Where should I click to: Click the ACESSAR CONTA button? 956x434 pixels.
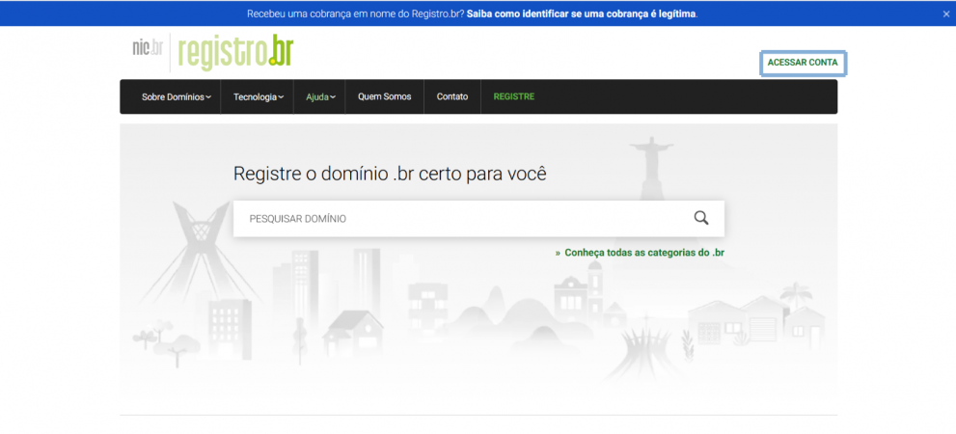[803, 63]
